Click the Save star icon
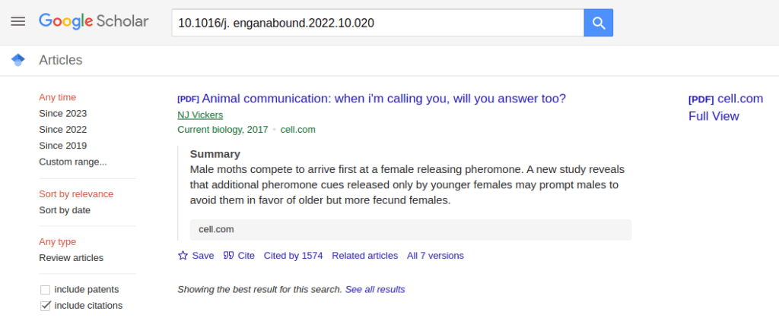The height and width of the screenshot is (327, 779). click(x=183, y=256)
